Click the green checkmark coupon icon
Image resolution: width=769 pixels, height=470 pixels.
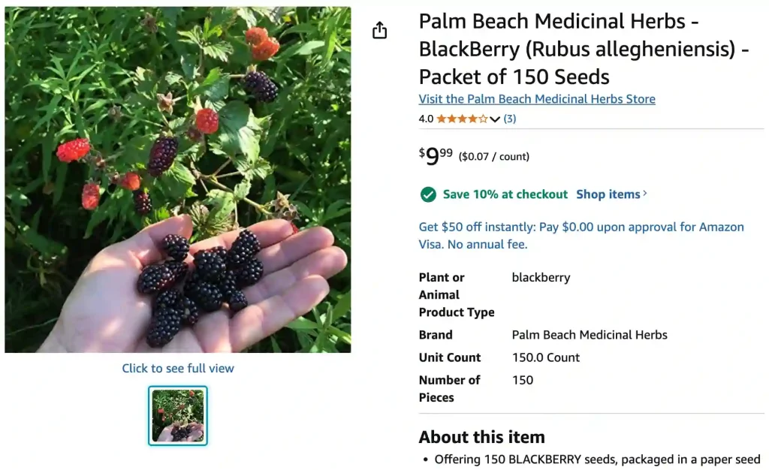tap(428, 194)
